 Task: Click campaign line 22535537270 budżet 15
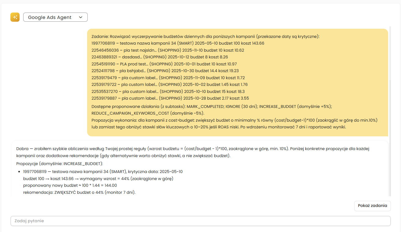[x=168, y=91]
